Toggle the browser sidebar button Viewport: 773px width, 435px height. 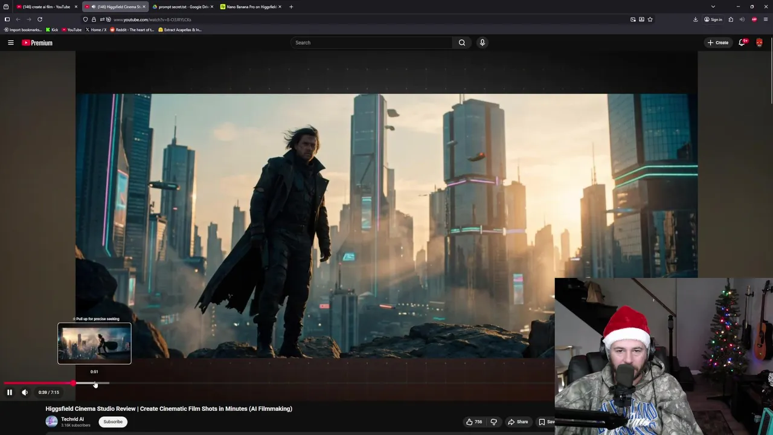(7, 19)
